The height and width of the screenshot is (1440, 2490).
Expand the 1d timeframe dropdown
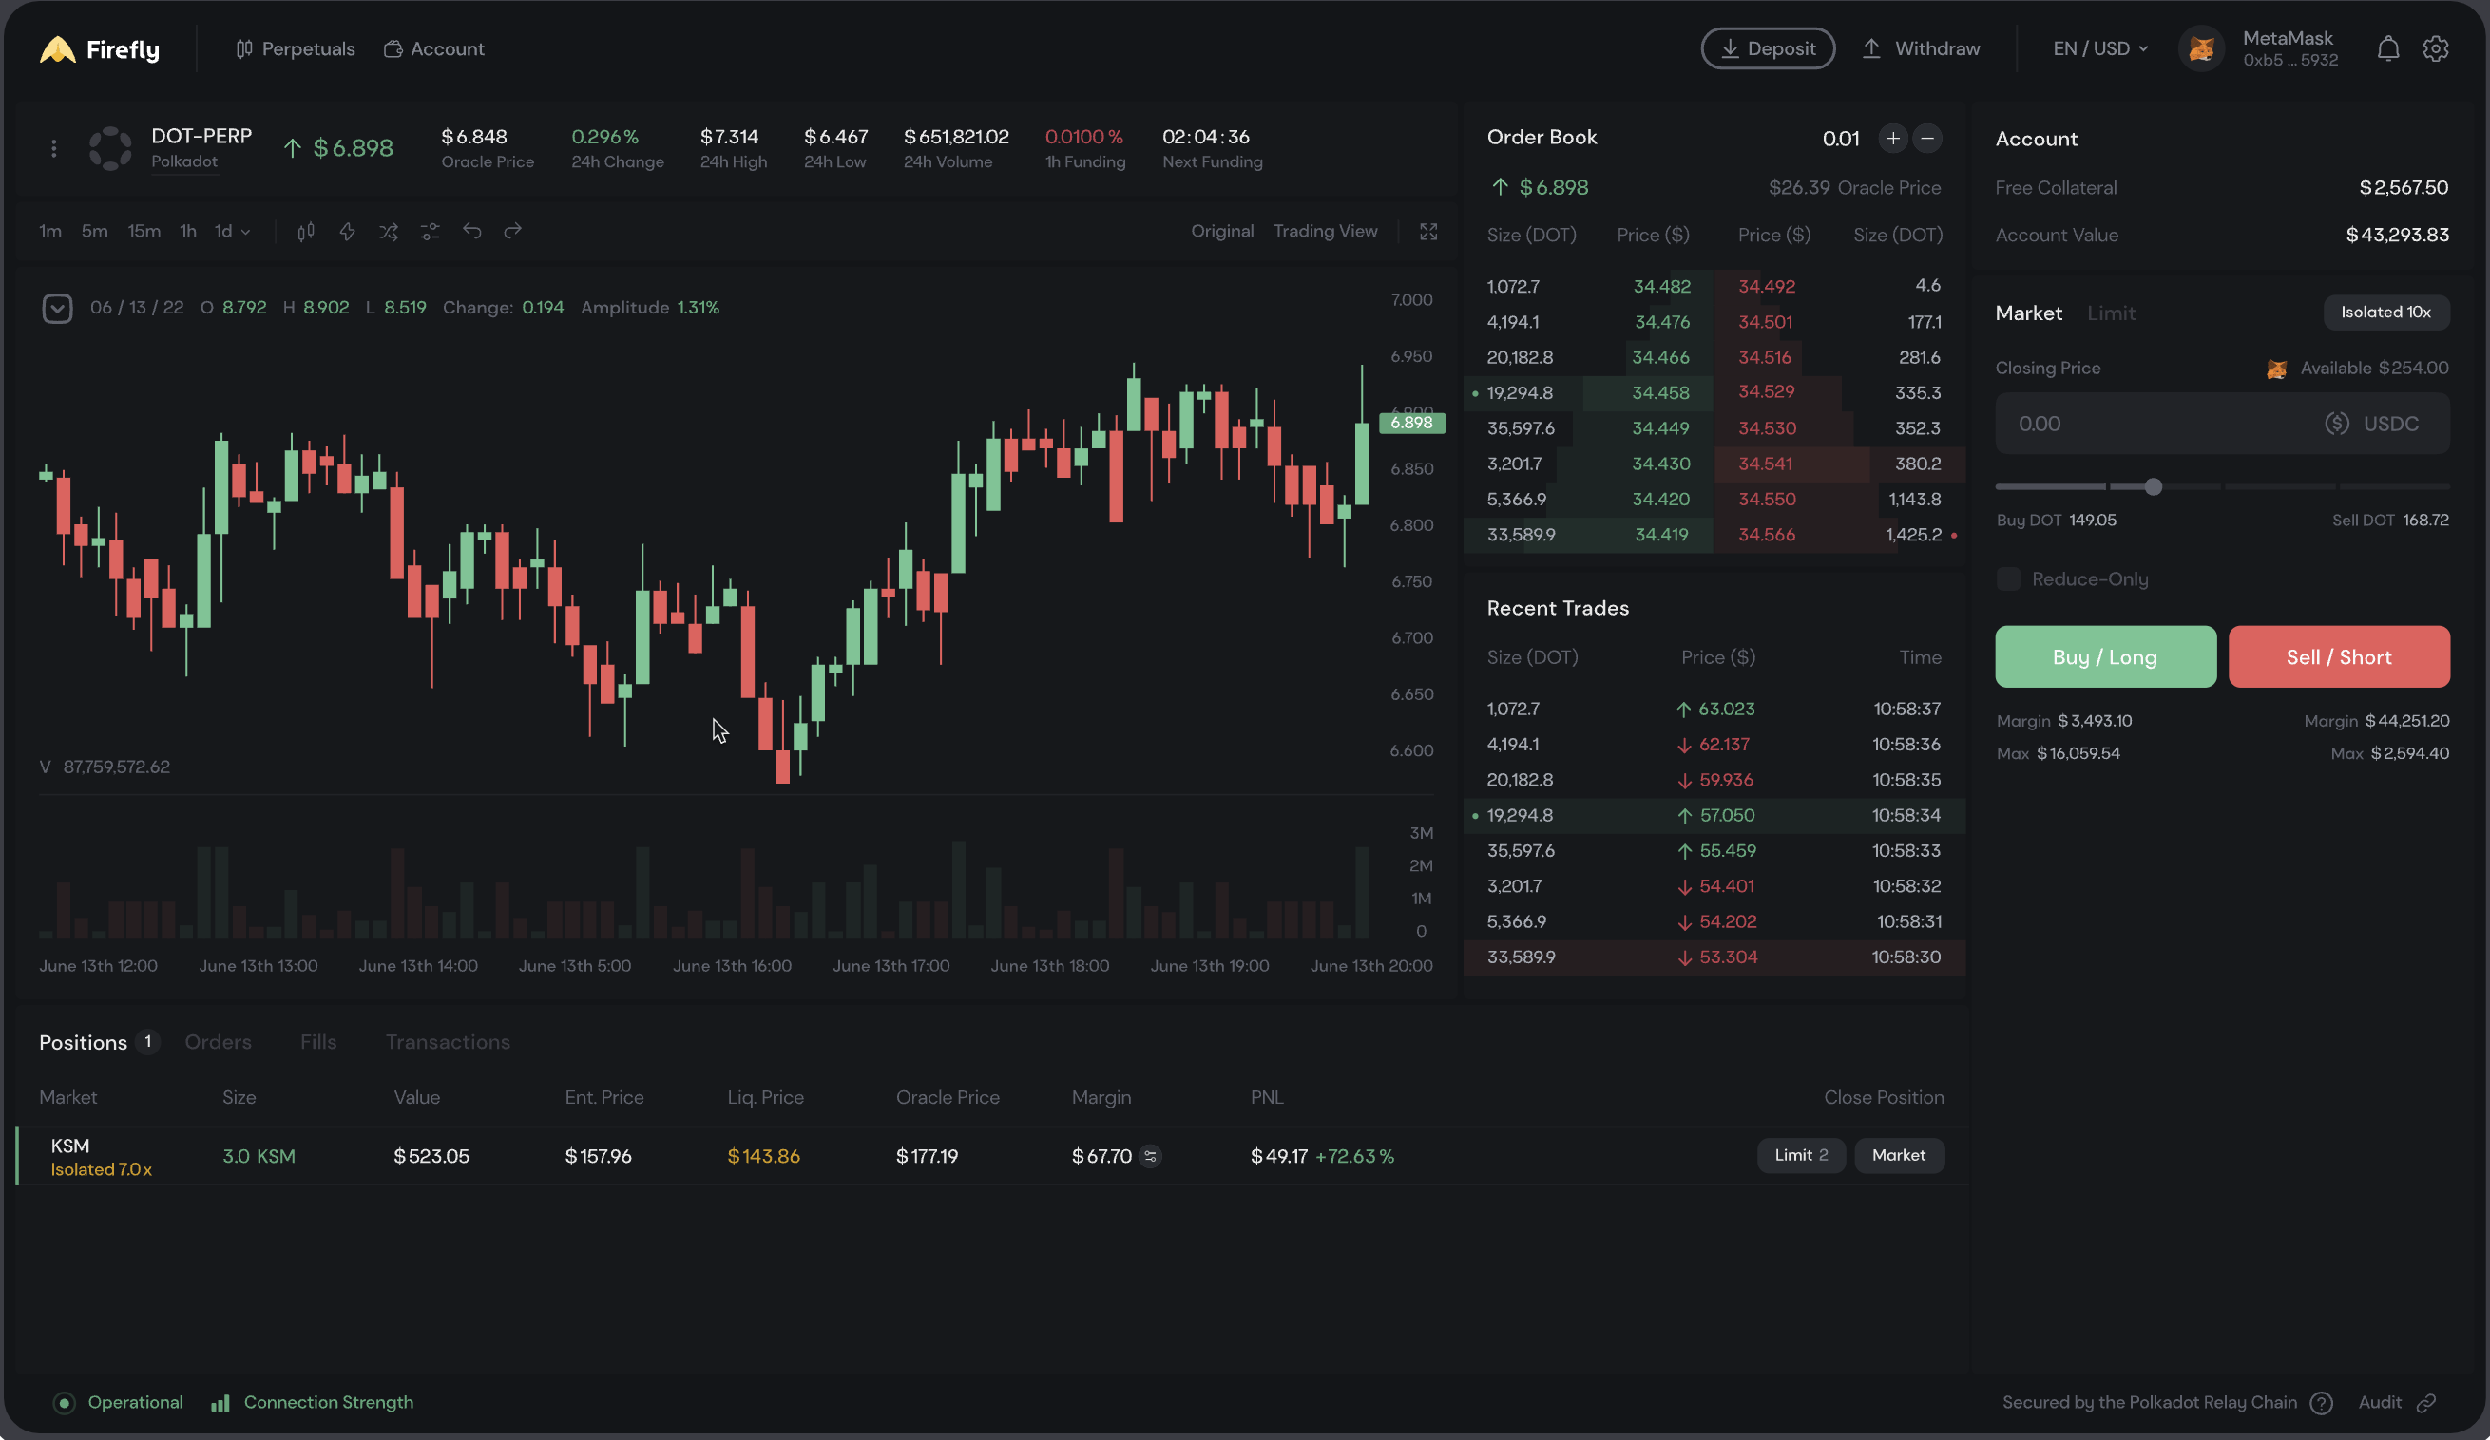point(232,231)
